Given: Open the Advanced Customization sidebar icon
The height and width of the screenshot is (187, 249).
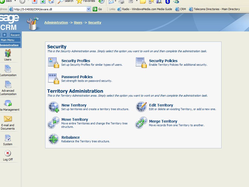Looking at the screenshot, I should pyautogui.click(x=8, y=84).
